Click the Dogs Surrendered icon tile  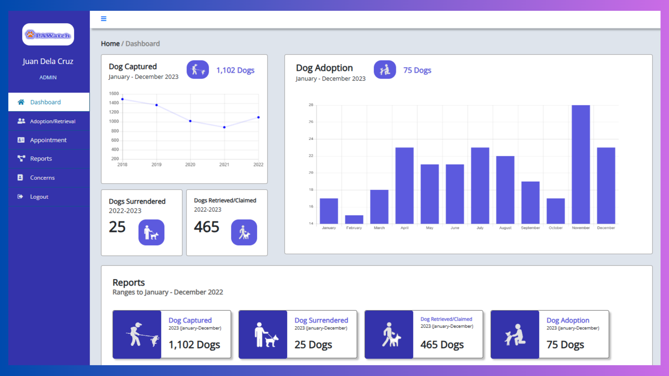coord(151,232)
